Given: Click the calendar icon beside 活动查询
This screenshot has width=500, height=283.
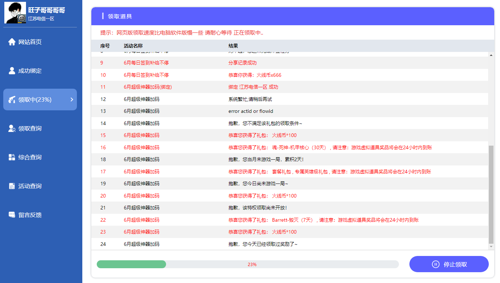Looking at the screenshot, I should (x=12, y=186).
